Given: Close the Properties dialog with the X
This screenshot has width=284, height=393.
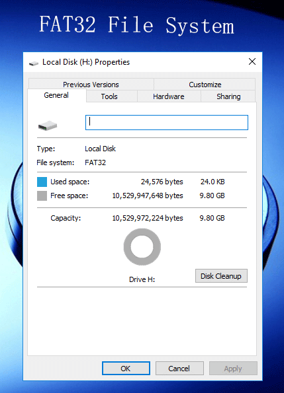Looking at the screenshot, I should (252, 61).
